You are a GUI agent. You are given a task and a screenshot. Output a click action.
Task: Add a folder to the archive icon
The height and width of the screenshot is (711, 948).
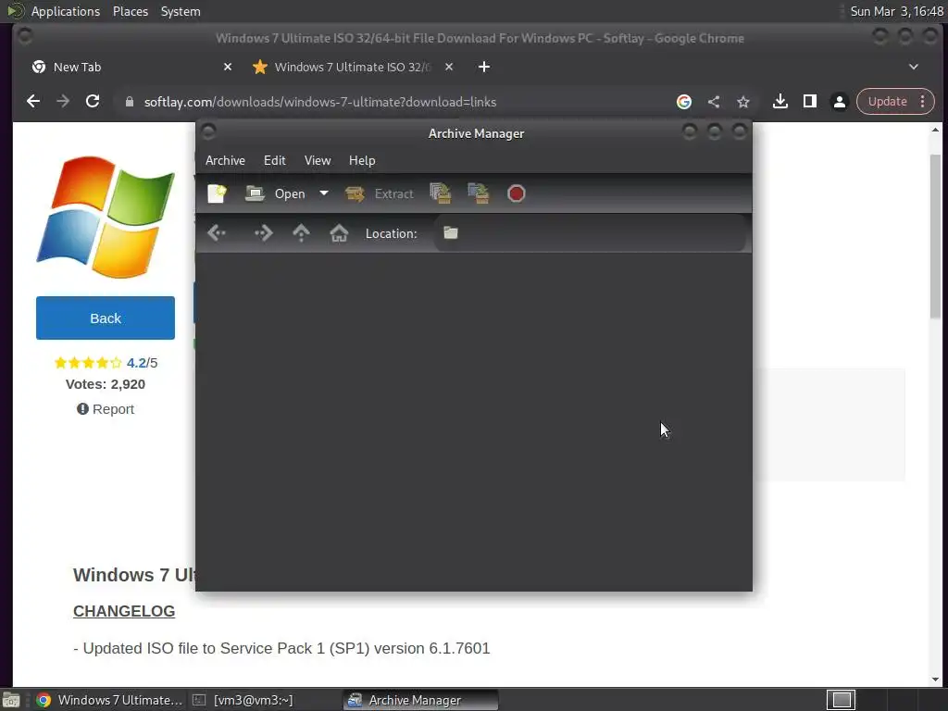479,193
